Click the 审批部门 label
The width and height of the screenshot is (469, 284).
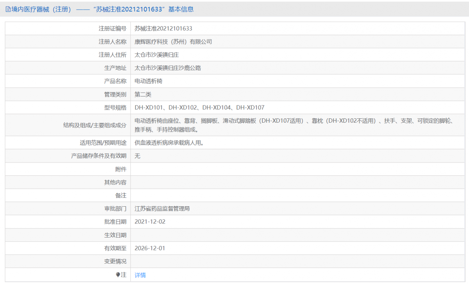(x=115, y=209)
